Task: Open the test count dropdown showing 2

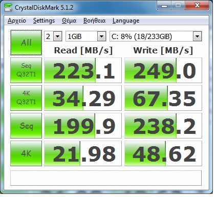Action: 53,36
